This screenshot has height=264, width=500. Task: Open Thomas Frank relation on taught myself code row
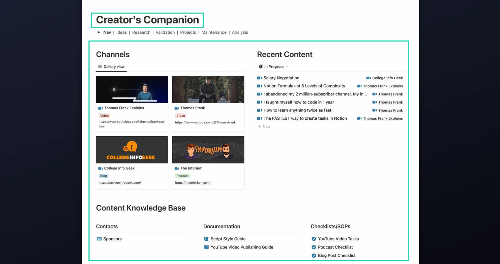(388, 102)
